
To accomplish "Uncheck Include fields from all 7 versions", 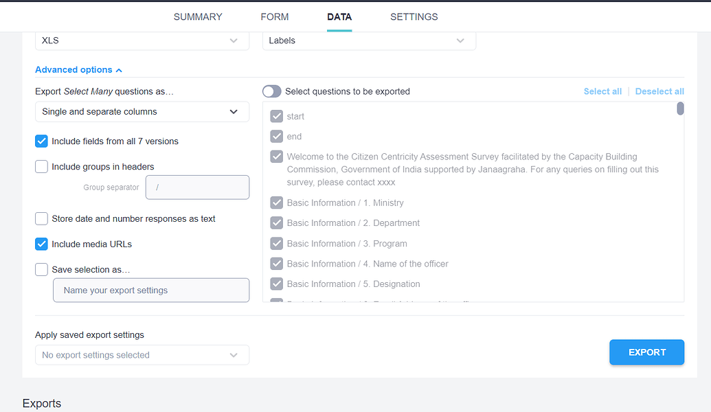I will click(x=42, y=141).
